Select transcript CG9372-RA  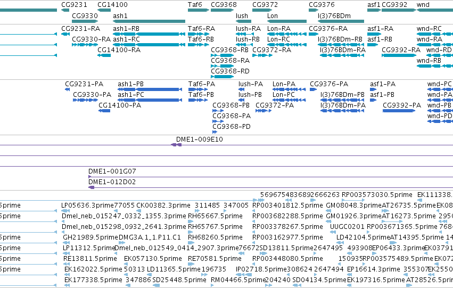click(271, 50)
